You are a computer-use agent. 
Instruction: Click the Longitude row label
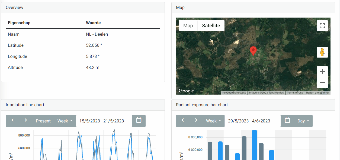click(x=17, y=56)
